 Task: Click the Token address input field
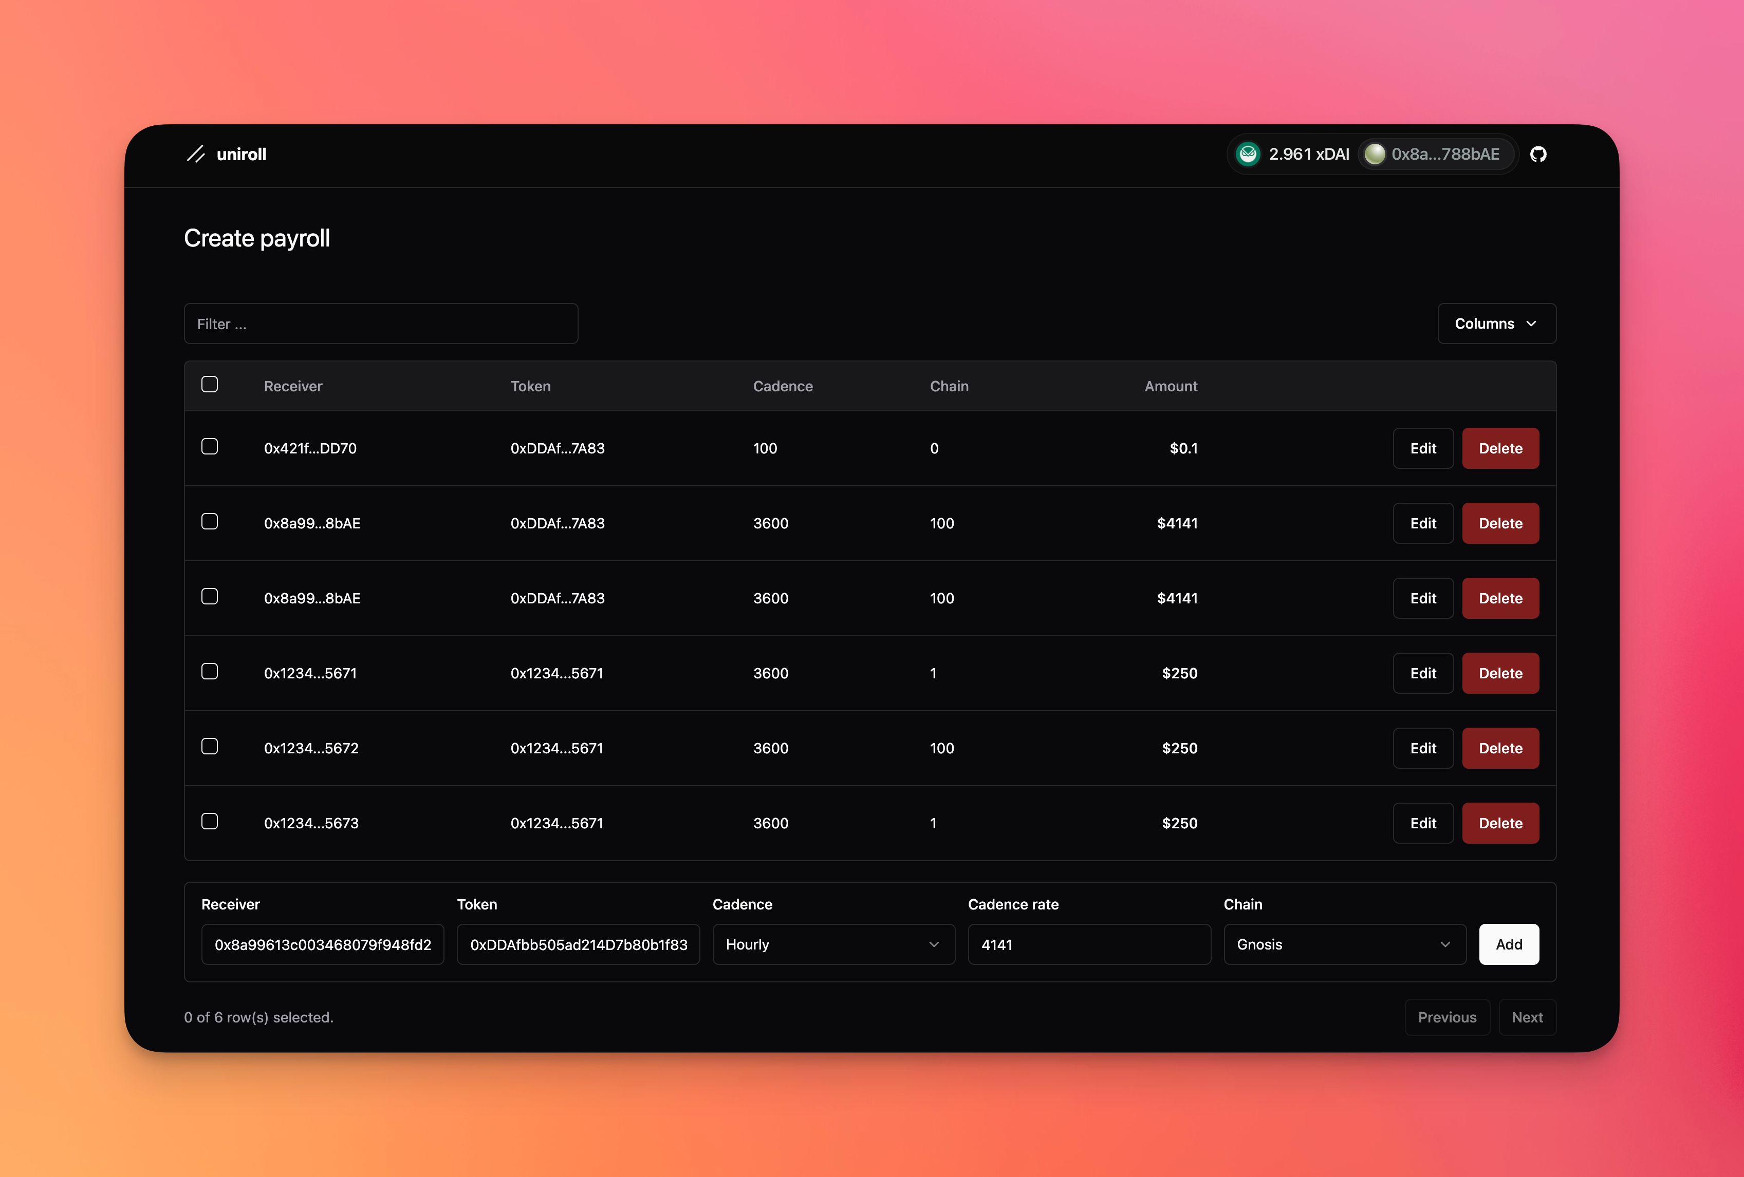click(x=578, y=944)
